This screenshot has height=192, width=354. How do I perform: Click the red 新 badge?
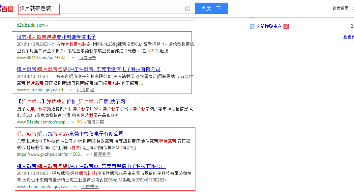286,26
